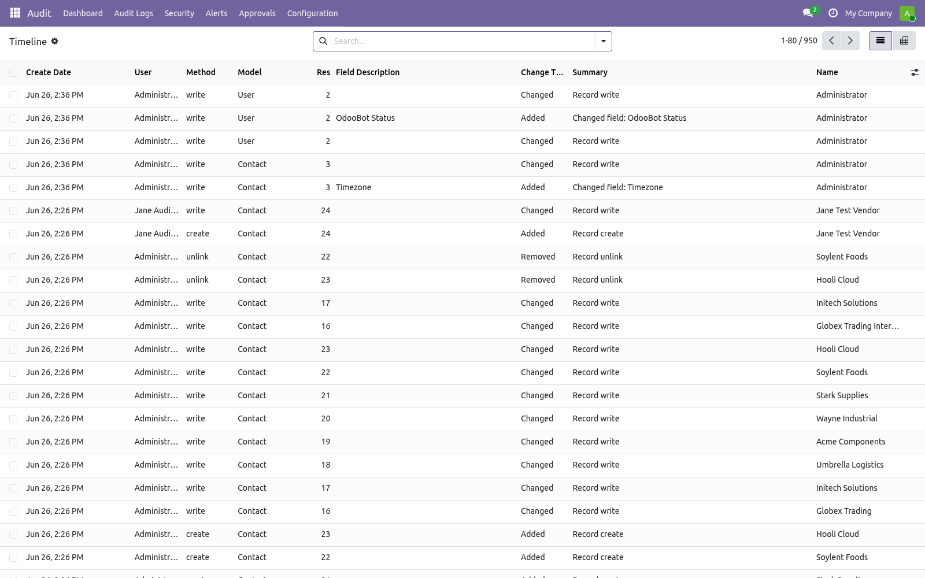Viewport: 925px width, 578px height.
Task: Sort by Summary column header
Action: point(590,72)
